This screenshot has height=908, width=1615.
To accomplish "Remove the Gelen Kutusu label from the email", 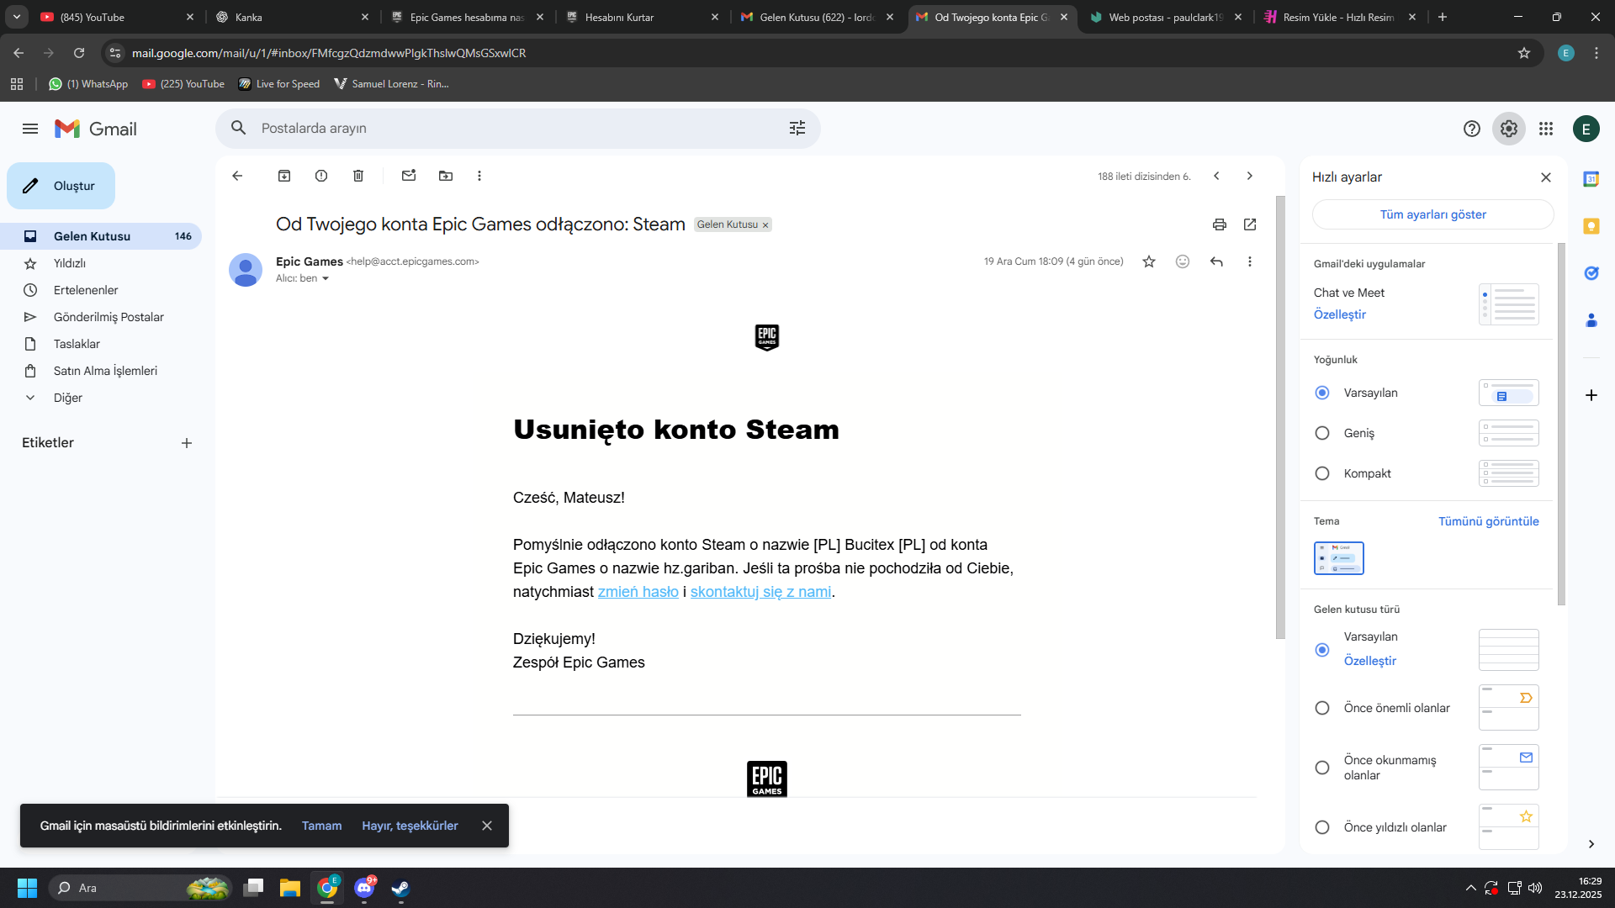I will 765,225.
